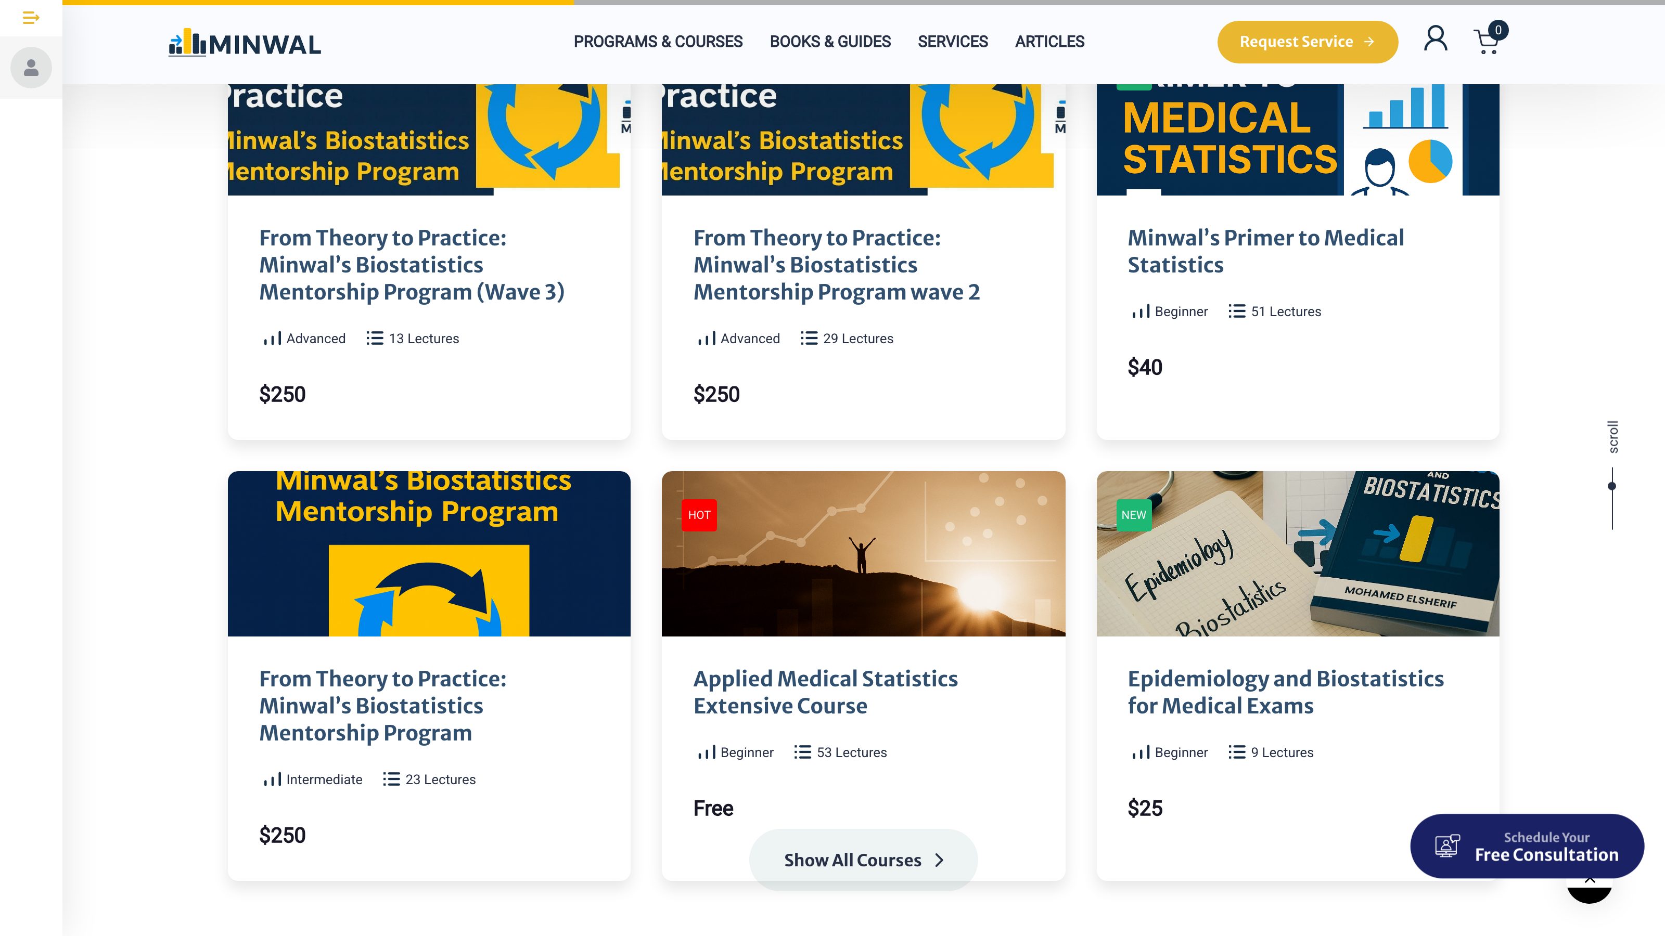Image resolution: width=1665 pixels, height=936 pixels.
Task: Open the shopping cart icon
Action: pos(1486,43)
